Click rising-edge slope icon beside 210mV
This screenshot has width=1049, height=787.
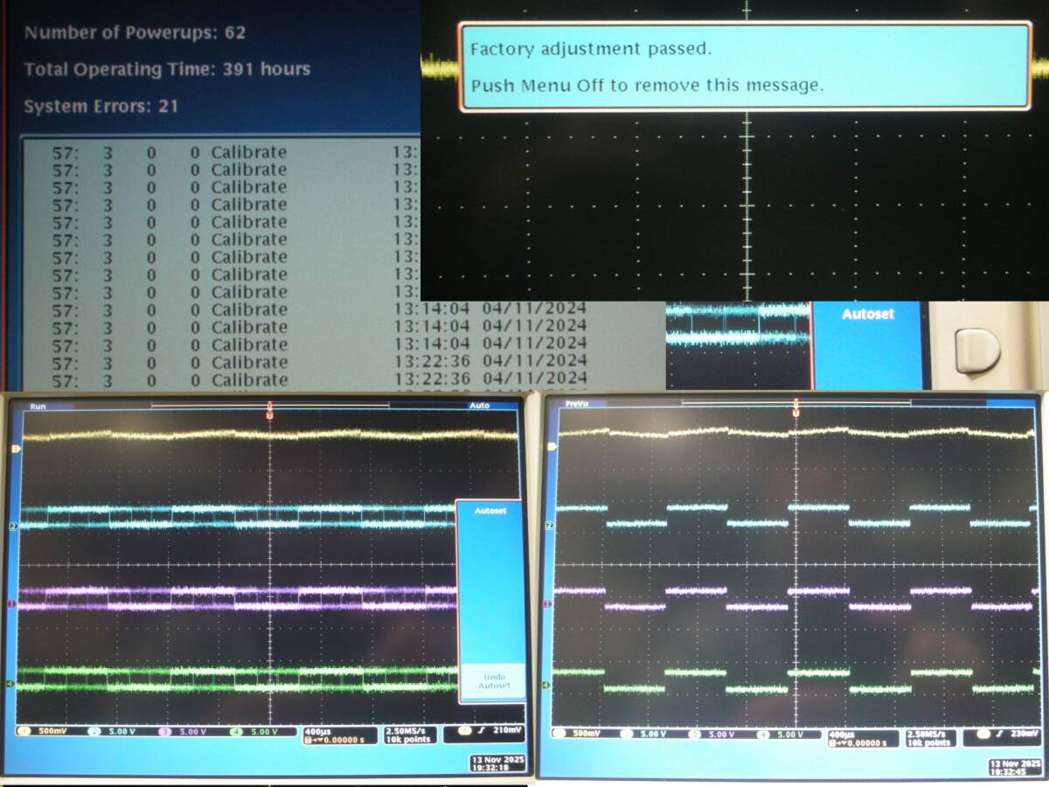tap(482, 730)
